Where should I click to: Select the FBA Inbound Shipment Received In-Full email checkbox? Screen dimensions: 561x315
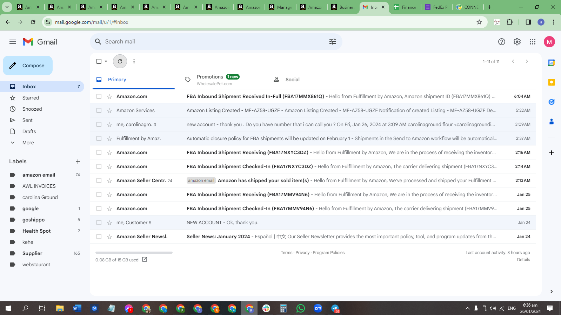[x=99, y=96]
